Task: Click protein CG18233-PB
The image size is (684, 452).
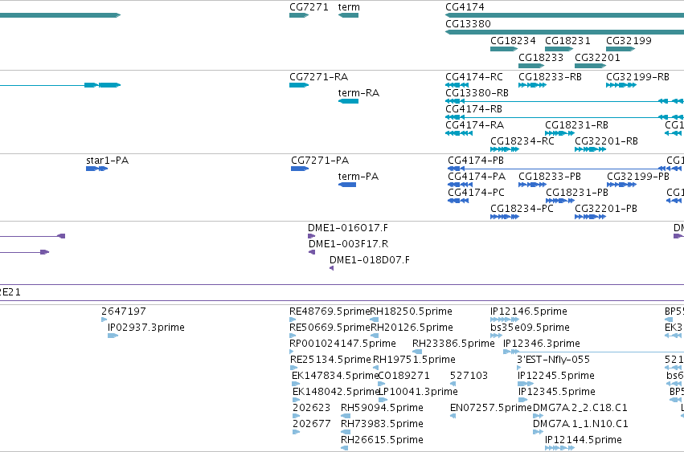Action: click(532, 185)
